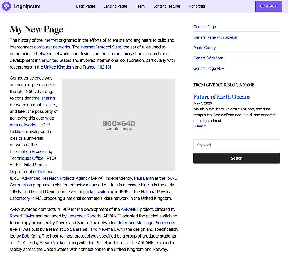Open the Landing Pages menu
The width and height of the screenshot is (288, 260).
(115, 6)
